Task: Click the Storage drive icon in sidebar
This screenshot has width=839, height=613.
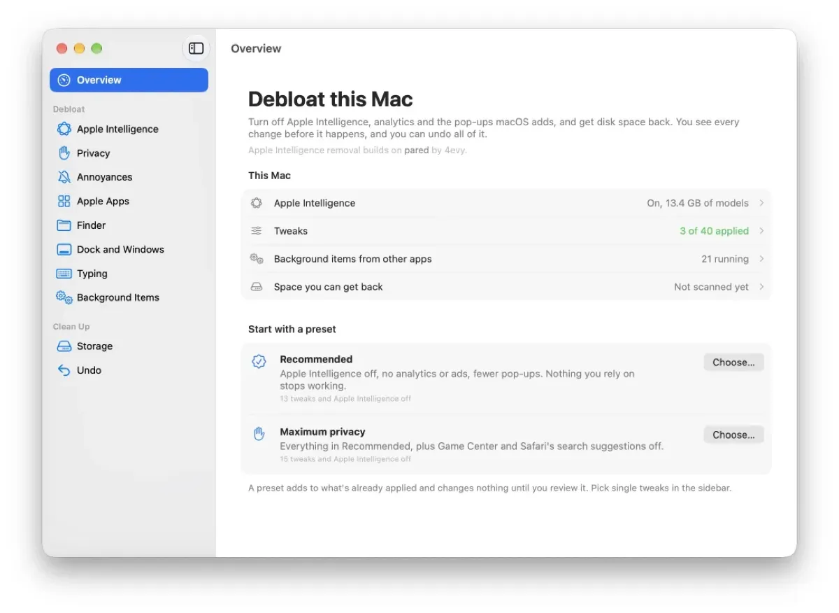Action: [64, 346]
